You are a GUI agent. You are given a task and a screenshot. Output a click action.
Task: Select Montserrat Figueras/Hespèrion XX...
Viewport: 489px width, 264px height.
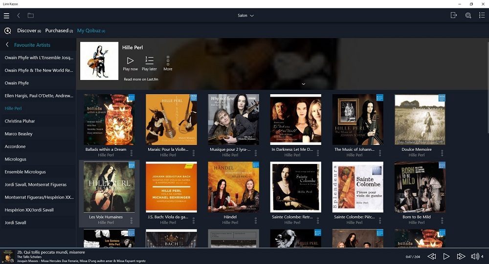coord(38,197)
